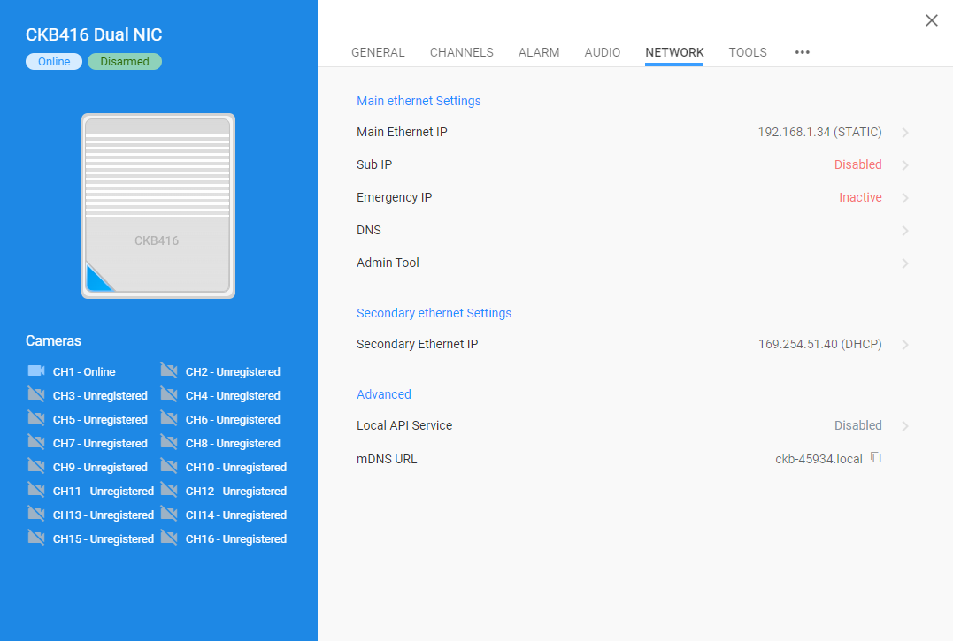The width and height of the screenshot is (953, 641).
Task: Select the CH9 unregistered camera icon
Action: pos(36,466)
